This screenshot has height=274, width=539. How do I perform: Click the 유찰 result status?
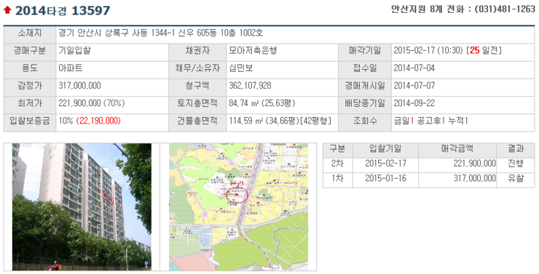515,179
